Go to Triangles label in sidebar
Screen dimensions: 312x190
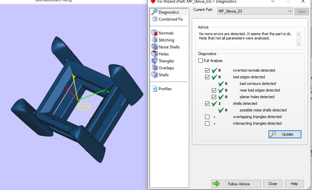166,61
